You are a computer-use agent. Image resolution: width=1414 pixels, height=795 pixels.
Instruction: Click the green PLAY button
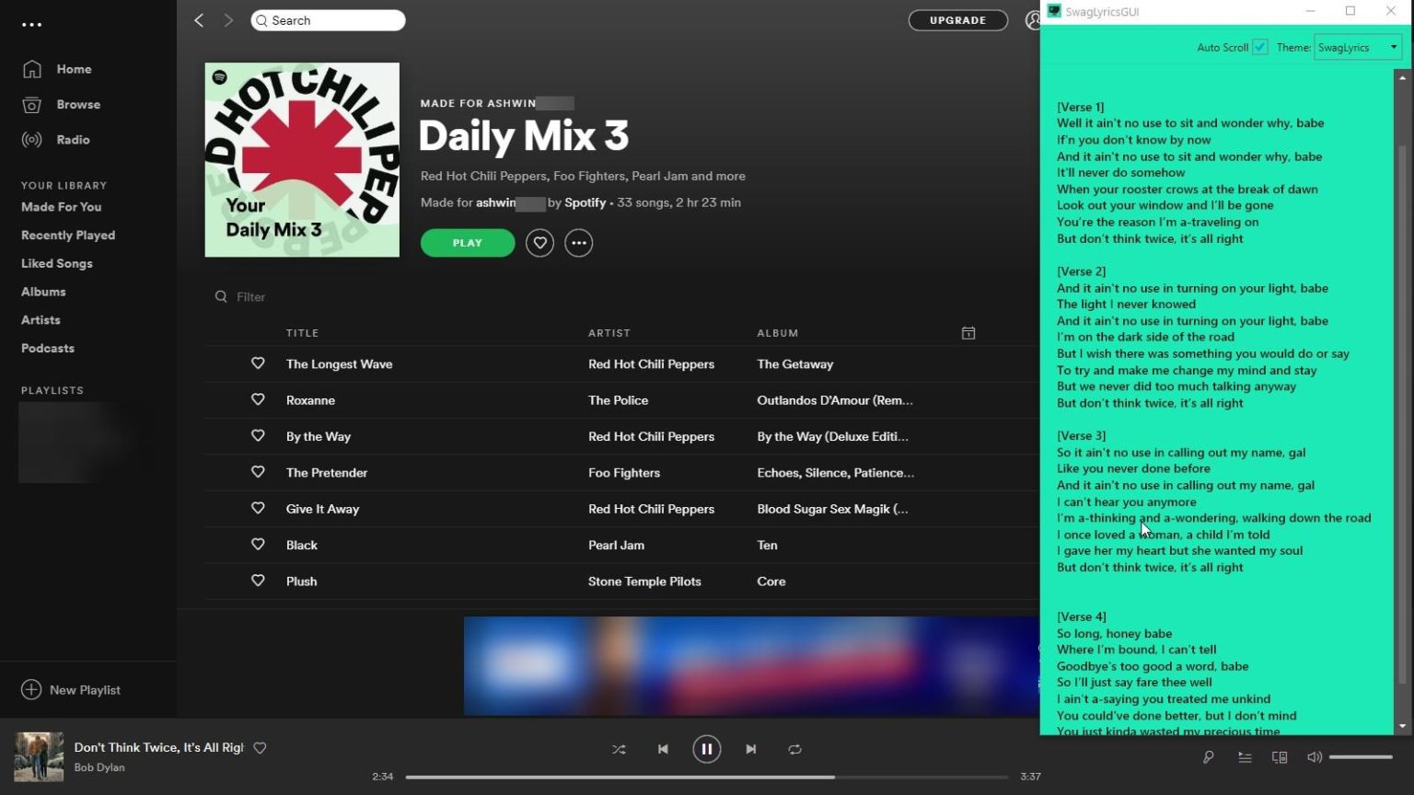point(468,243)
